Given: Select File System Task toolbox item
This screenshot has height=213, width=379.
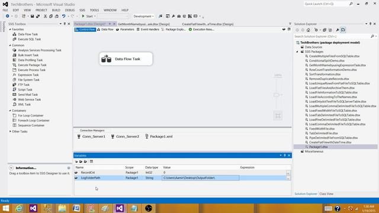Looking at the screenshot, I should click(x=28, y=80).
